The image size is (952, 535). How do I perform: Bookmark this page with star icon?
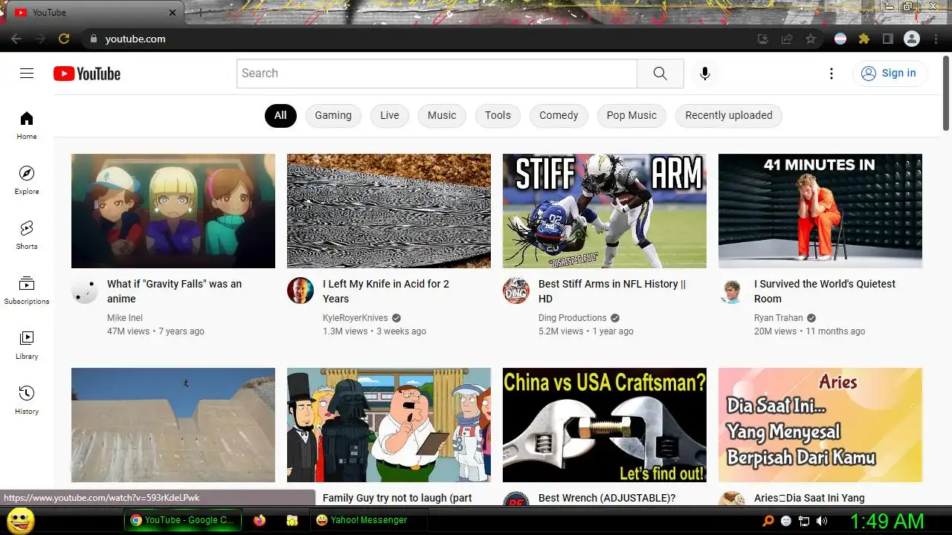point(811,39)
